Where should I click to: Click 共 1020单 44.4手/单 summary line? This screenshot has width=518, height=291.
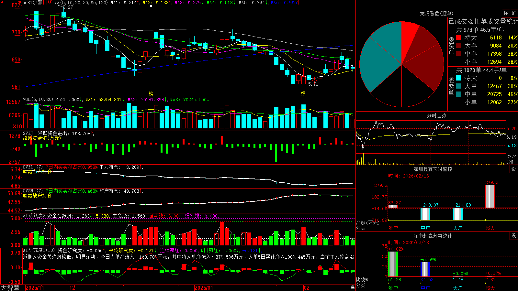click(482, 70)
